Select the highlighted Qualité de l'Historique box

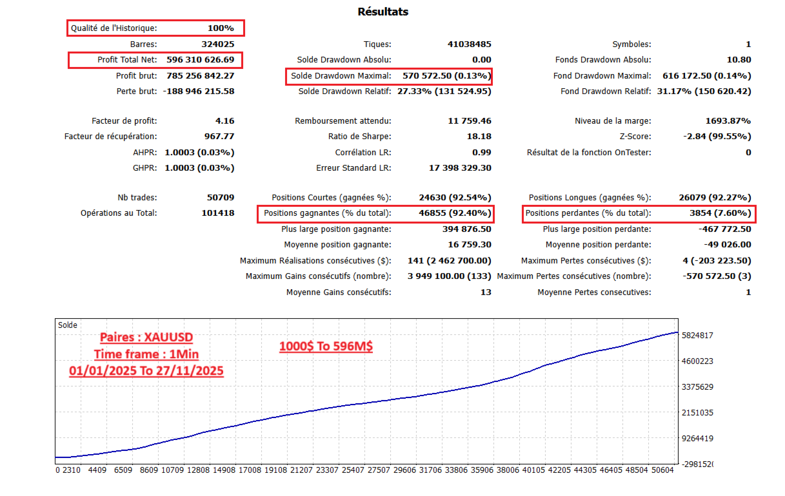coord(155,28)
